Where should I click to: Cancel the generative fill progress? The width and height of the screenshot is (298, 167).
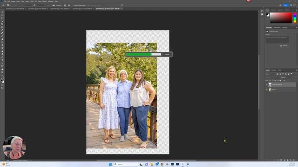click(167, 55)
